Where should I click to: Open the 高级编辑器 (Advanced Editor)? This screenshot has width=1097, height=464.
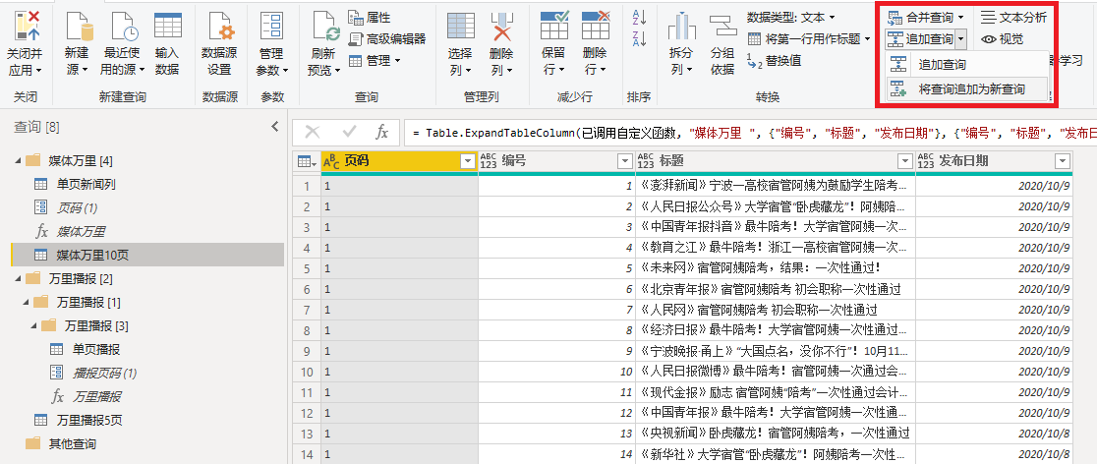tap(387, 38)
